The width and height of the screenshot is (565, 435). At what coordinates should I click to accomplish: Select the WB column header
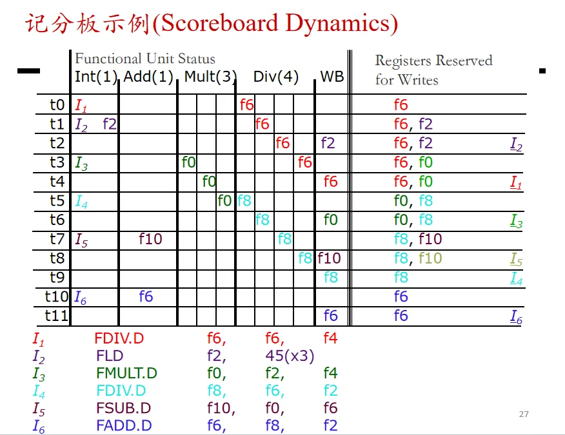coord(332,77)
